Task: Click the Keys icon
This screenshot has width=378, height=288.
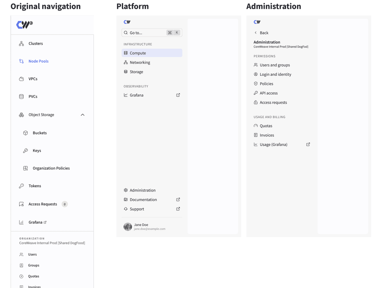Action: pyautogui.click(x=26, y=150)
